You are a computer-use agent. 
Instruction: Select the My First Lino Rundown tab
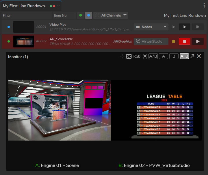tap(24, 6)
